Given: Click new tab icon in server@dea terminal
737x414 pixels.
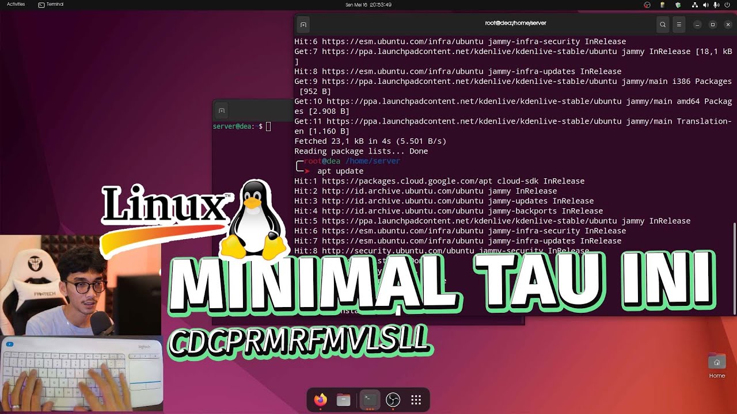Looking at the screenshot, I should tap(222, 110).
